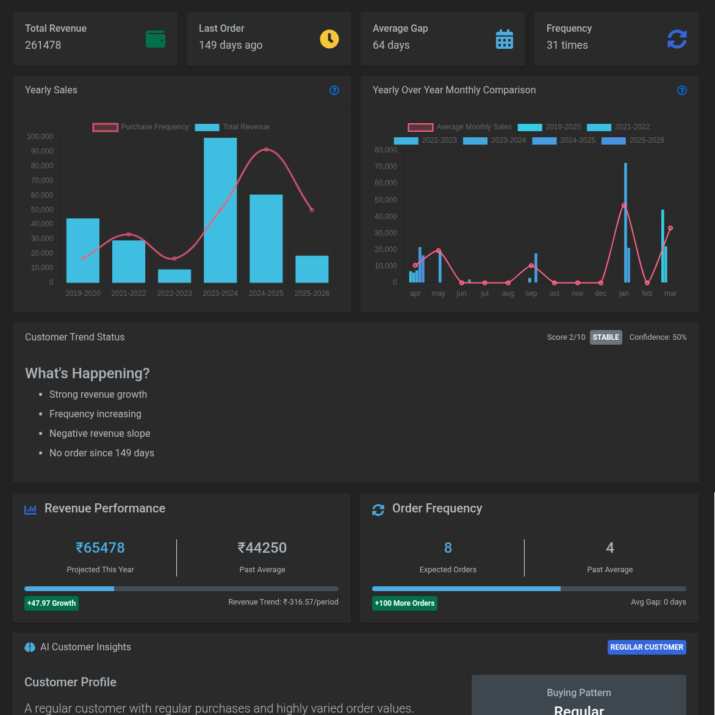Click the 'Customer Trend Status' title

tap(75, 337)
